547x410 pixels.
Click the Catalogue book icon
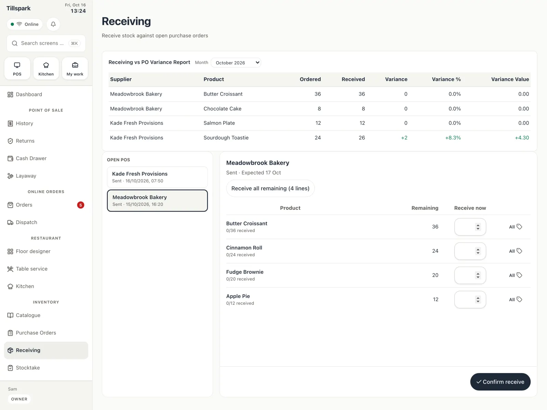click(10, 315)
